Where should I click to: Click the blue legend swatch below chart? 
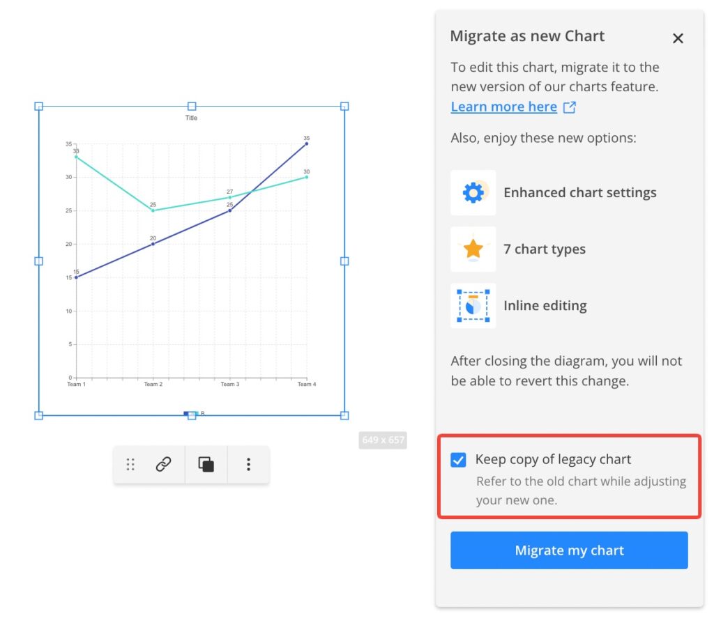click(186, 414)
